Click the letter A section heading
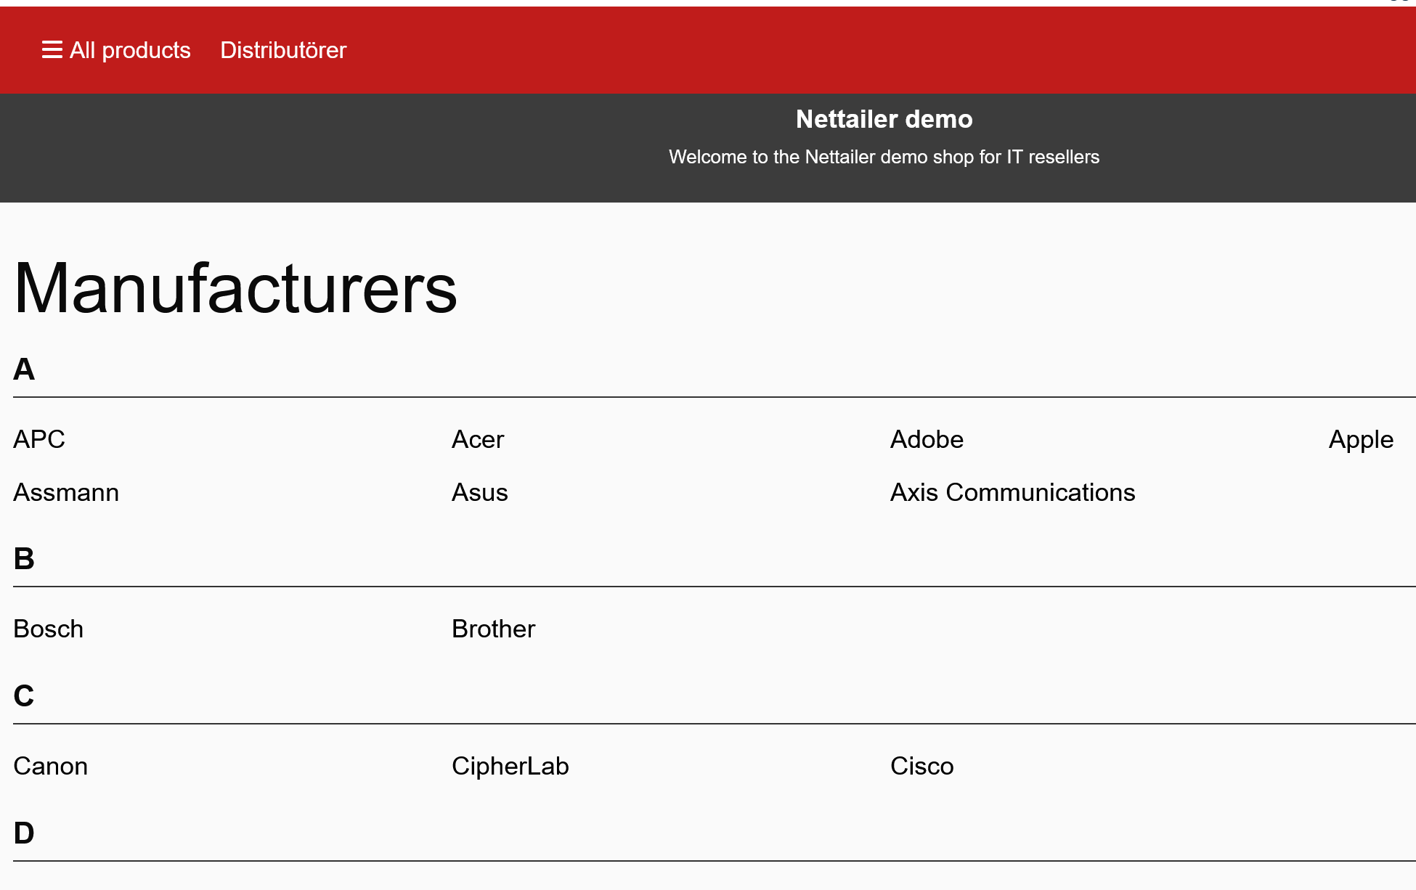Image resolution: width=1416 pixels, height=890 pixels. pyautogui.click(x=24, y=370)
